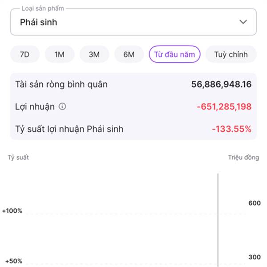Choose the 3M time filter
Viewport: 267px width, 267px height.
click(x=94, y=55)
